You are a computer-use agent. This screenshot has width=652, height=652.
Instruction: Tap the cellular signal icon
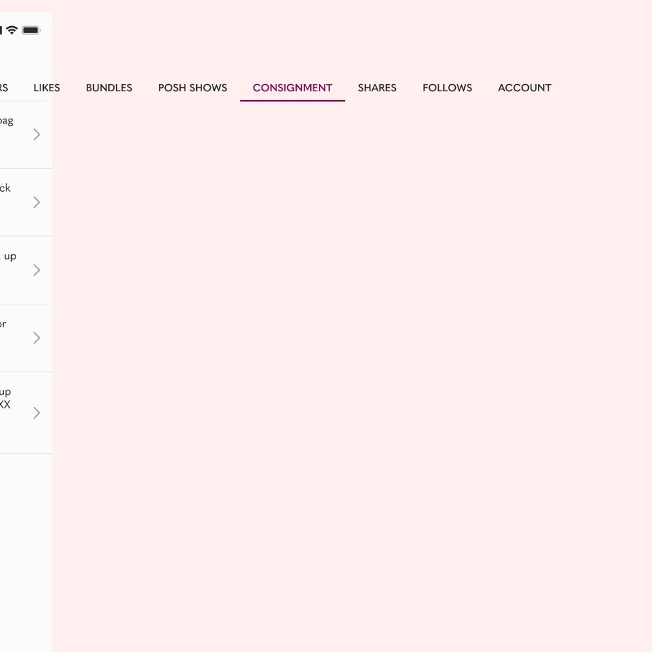coord(1,30)
